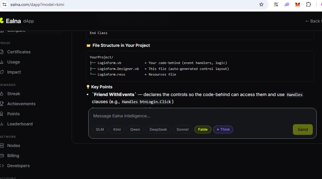Click the REWARDS section header

tap(8, 85)
